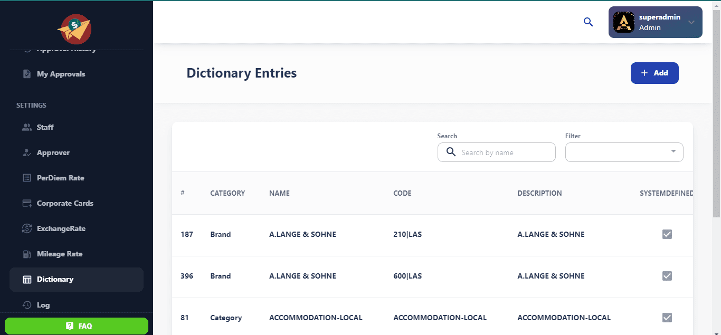Click the search magnifier icon in header
The image size is (721, 335).
[588, 22]
